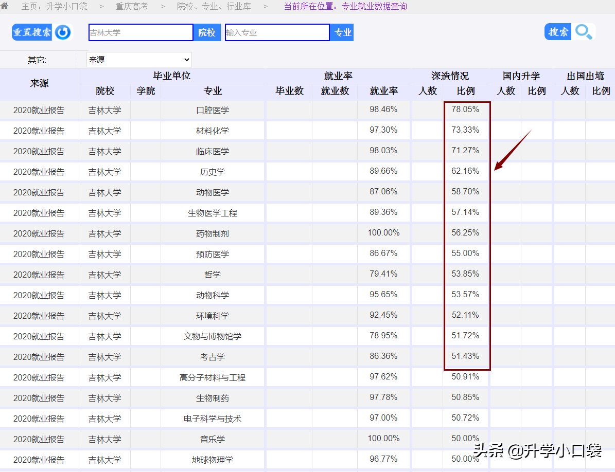Click the 输入专业 input field

[x=276, y=31]
